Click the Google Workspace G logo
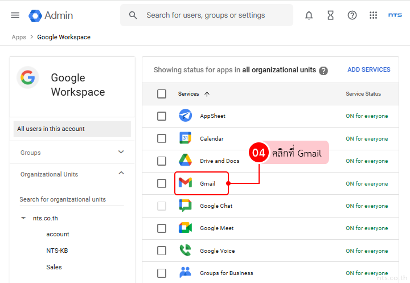Viewport: 410px width, 283px height. [x=28, y=77]
